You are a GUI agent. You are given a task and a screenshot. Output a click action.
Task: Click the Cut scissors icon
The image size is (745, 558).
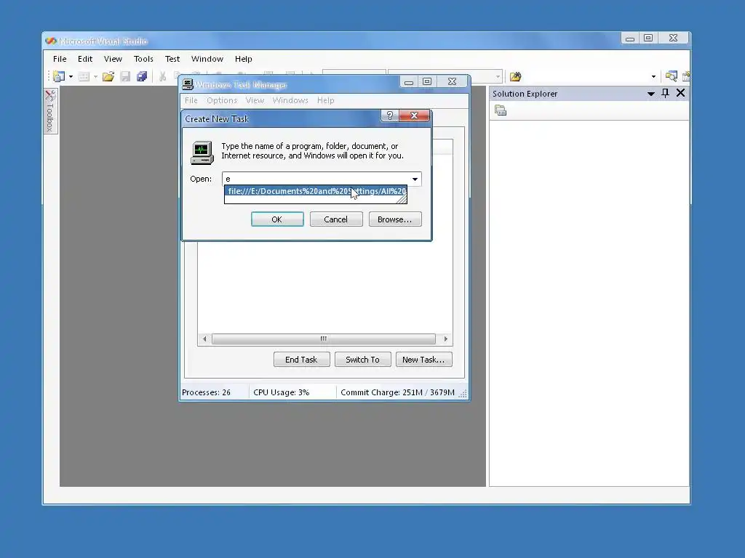162,76
